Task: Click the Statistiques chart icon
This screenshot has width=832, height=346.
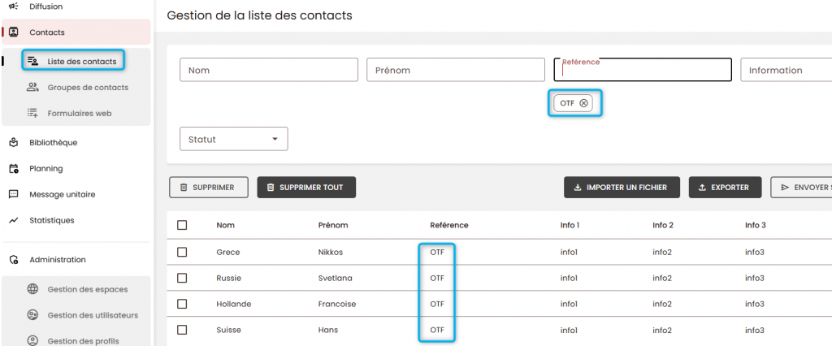Action: click(x=14, y=219)
